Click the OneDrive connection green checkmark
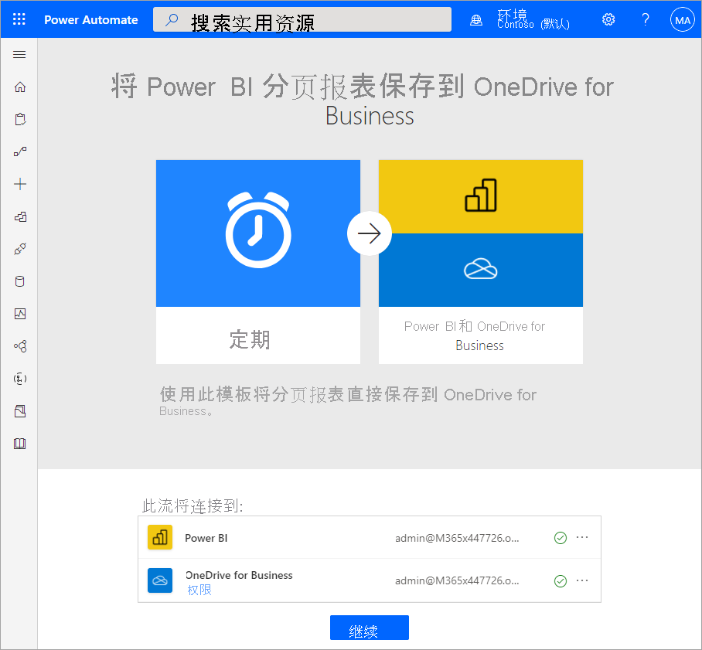Image resolution: width=702 pixels, height=650 pixels. coord(560,581)
